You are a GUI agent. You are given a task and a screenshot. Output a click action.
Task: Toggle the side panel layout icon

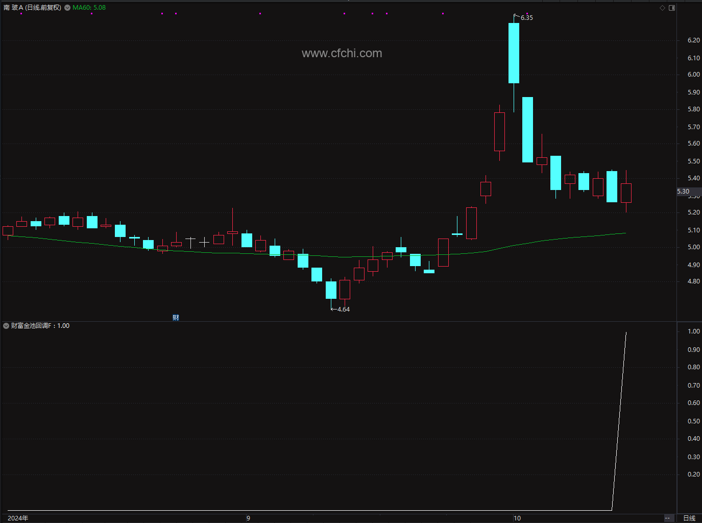[672, 8]
